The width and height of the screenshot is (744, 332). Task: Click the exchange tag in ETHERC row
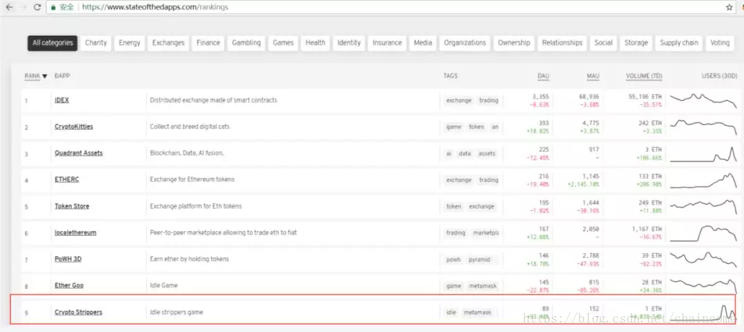[459, 180]
